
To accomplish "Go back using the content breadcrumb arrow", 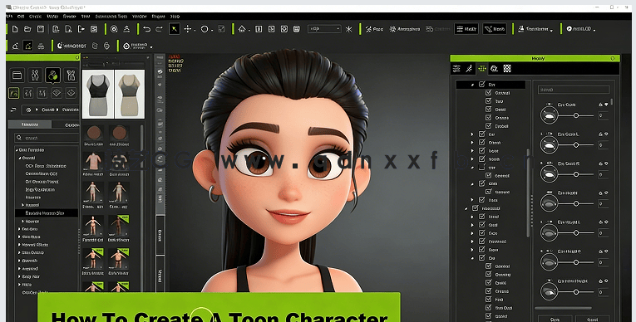I will [13, 110].
